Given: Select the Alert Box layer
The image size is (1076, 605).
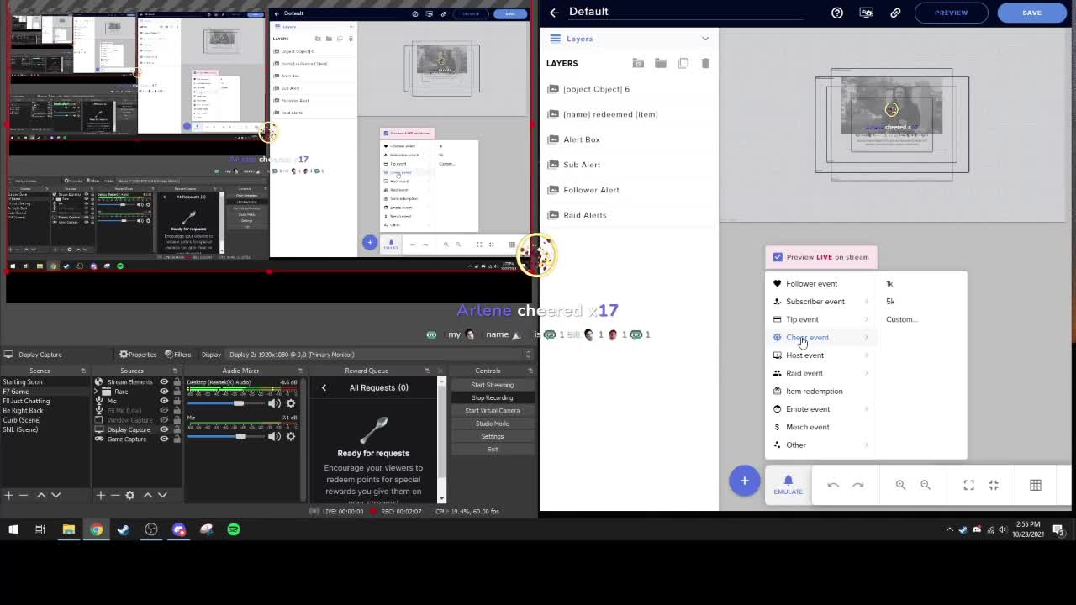Looking at the screenshot, I should tap(582, 139).
